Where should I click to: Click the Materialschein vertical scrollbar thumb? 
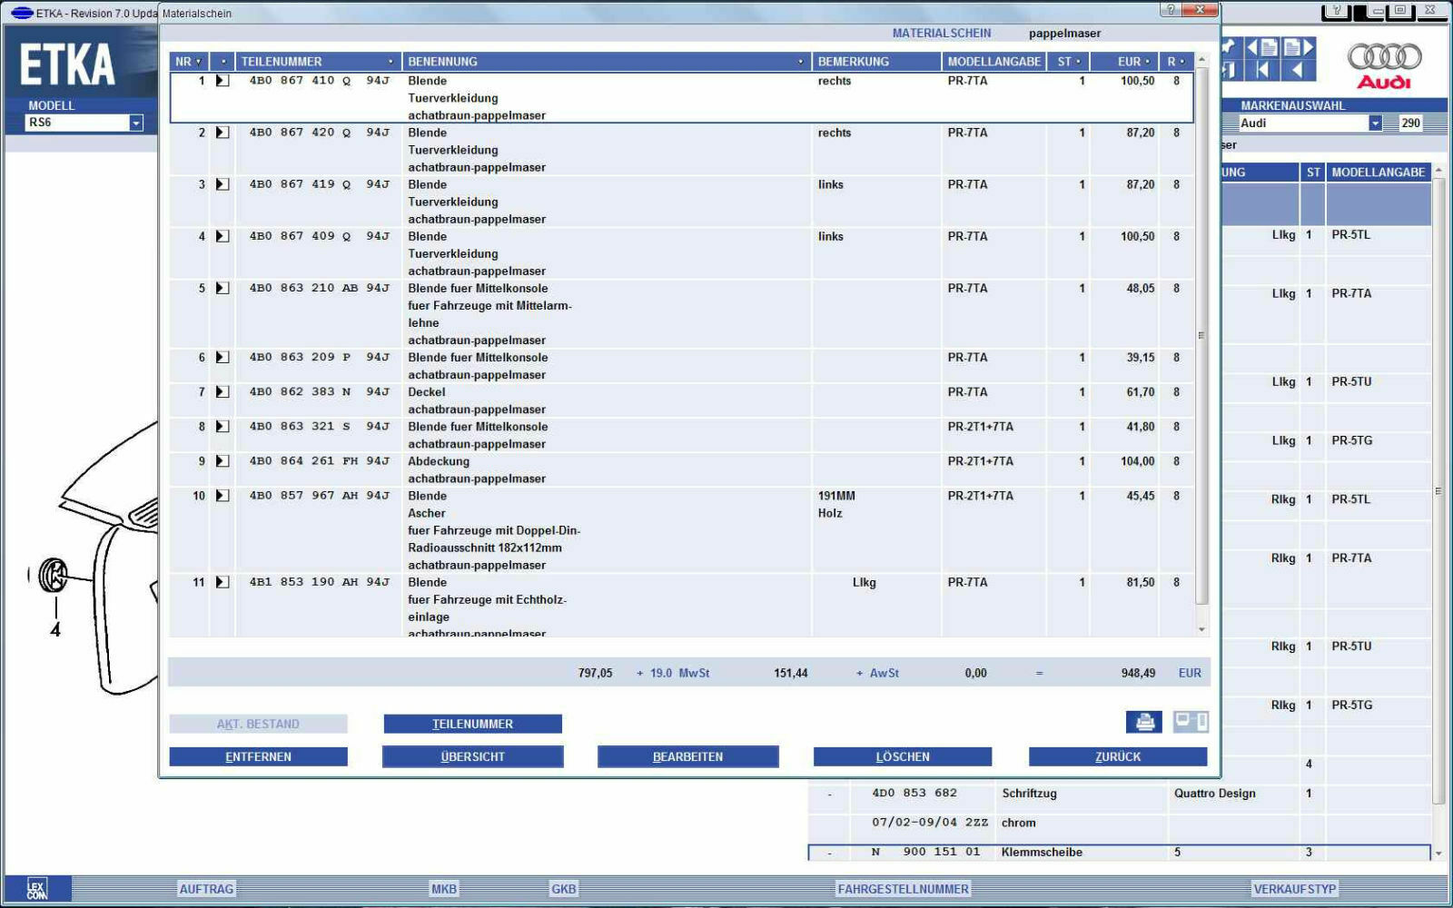(x=1201, y=335)
